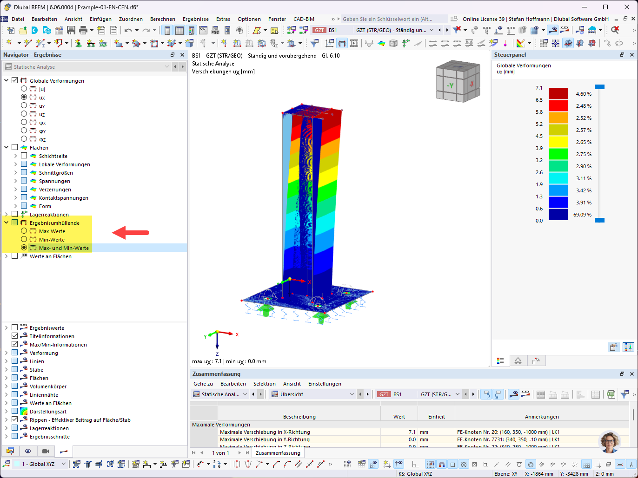Click the dark red 7.1 color swatch
This screenshot has height=478, width=638.
(x=558, y=94)
